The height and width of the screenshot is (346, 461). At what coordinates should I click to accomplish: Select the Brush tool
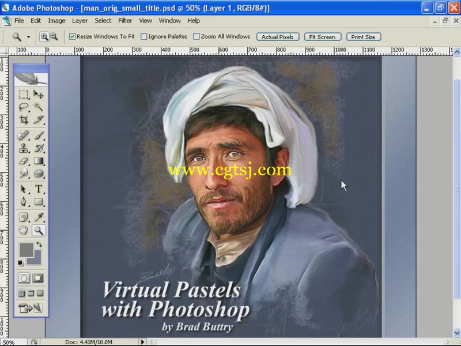38,136
